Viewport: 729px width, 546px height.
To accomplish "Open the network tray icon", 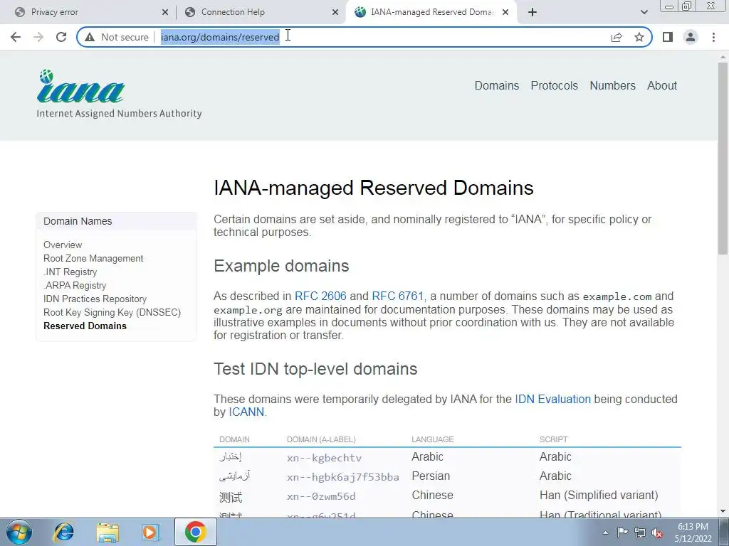I will [640, 532].
